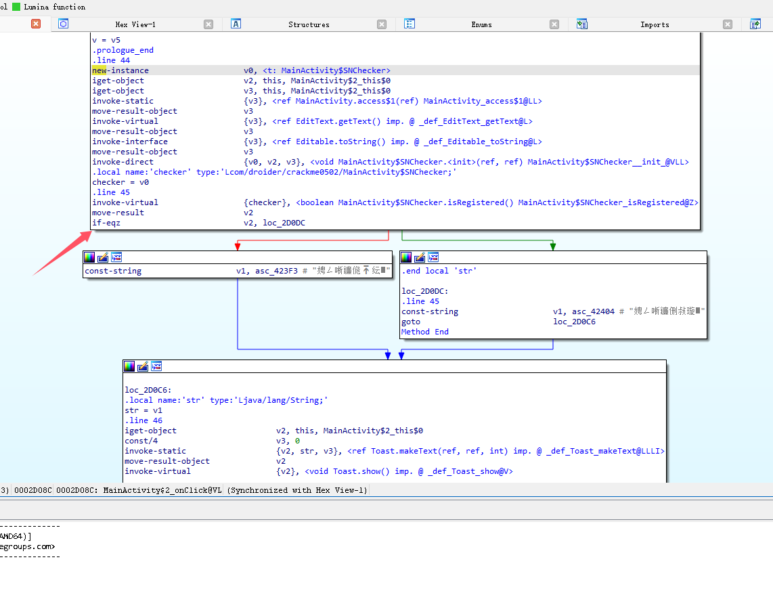Viewport: 773px width, 589px height.
Task: Open the Structures tab
Action: [x=309, y=24]
